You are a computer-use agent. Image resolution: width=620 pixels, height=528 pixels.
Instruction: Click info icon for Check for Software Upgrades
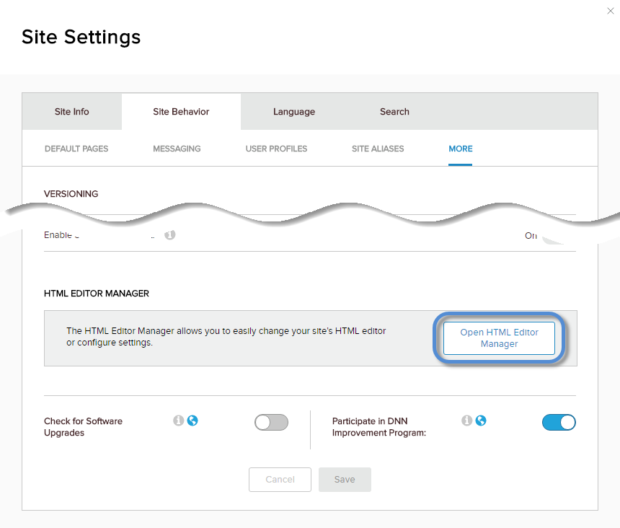click(178, 421)
